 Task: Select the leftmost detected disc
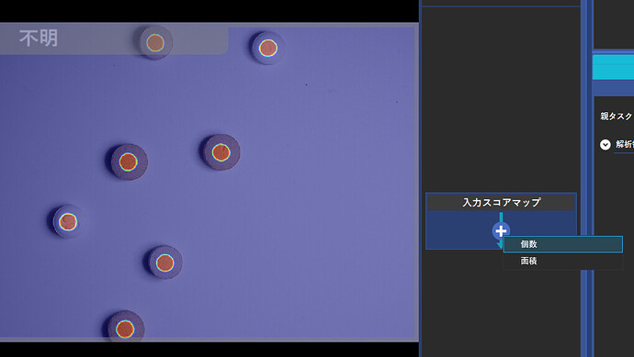(68, 222)
